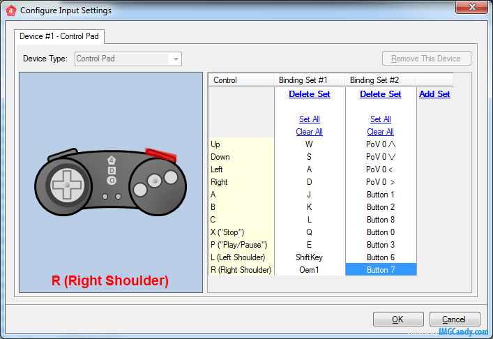Click Remove This Device button
This screenshot has height=339, width=493.
426,59
